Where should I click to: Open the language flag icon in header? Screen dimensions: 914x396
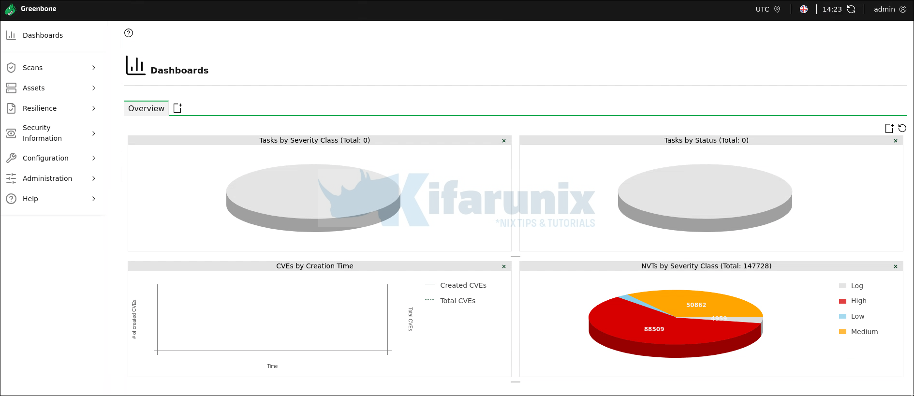pyautogui.click(x=804, y=9)
